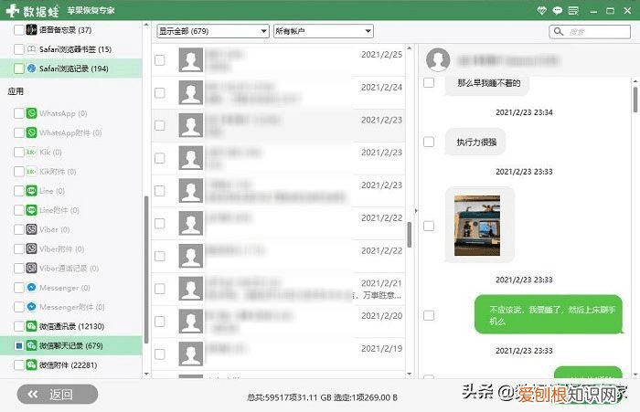Image resolution: width=640 pixels, height=412 pixels.
Task: Click the sidebar scroll down arrow
Action: click(x=146, y=374)
